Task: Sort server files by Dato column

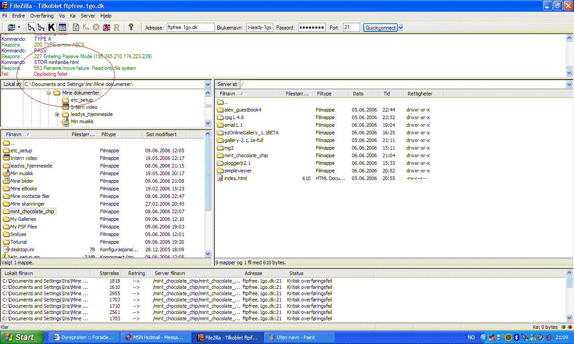Action: [358, 94]
